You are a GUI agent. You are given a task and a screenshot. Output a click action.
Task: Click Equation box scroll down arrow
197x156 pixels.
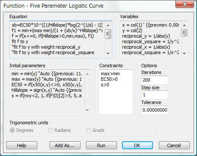coord(108,54)
